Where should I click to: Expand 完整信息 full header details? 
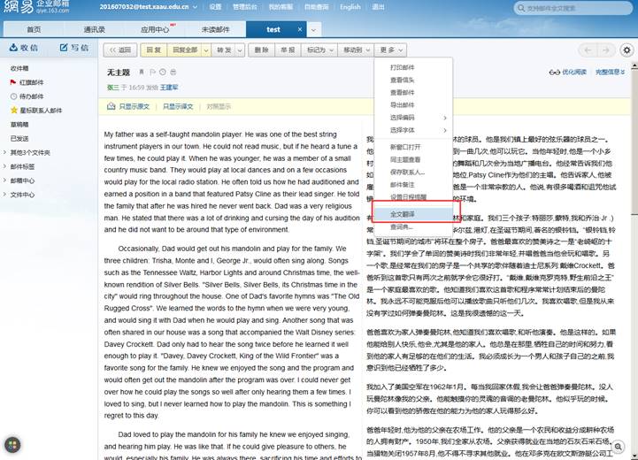(610, 72)
